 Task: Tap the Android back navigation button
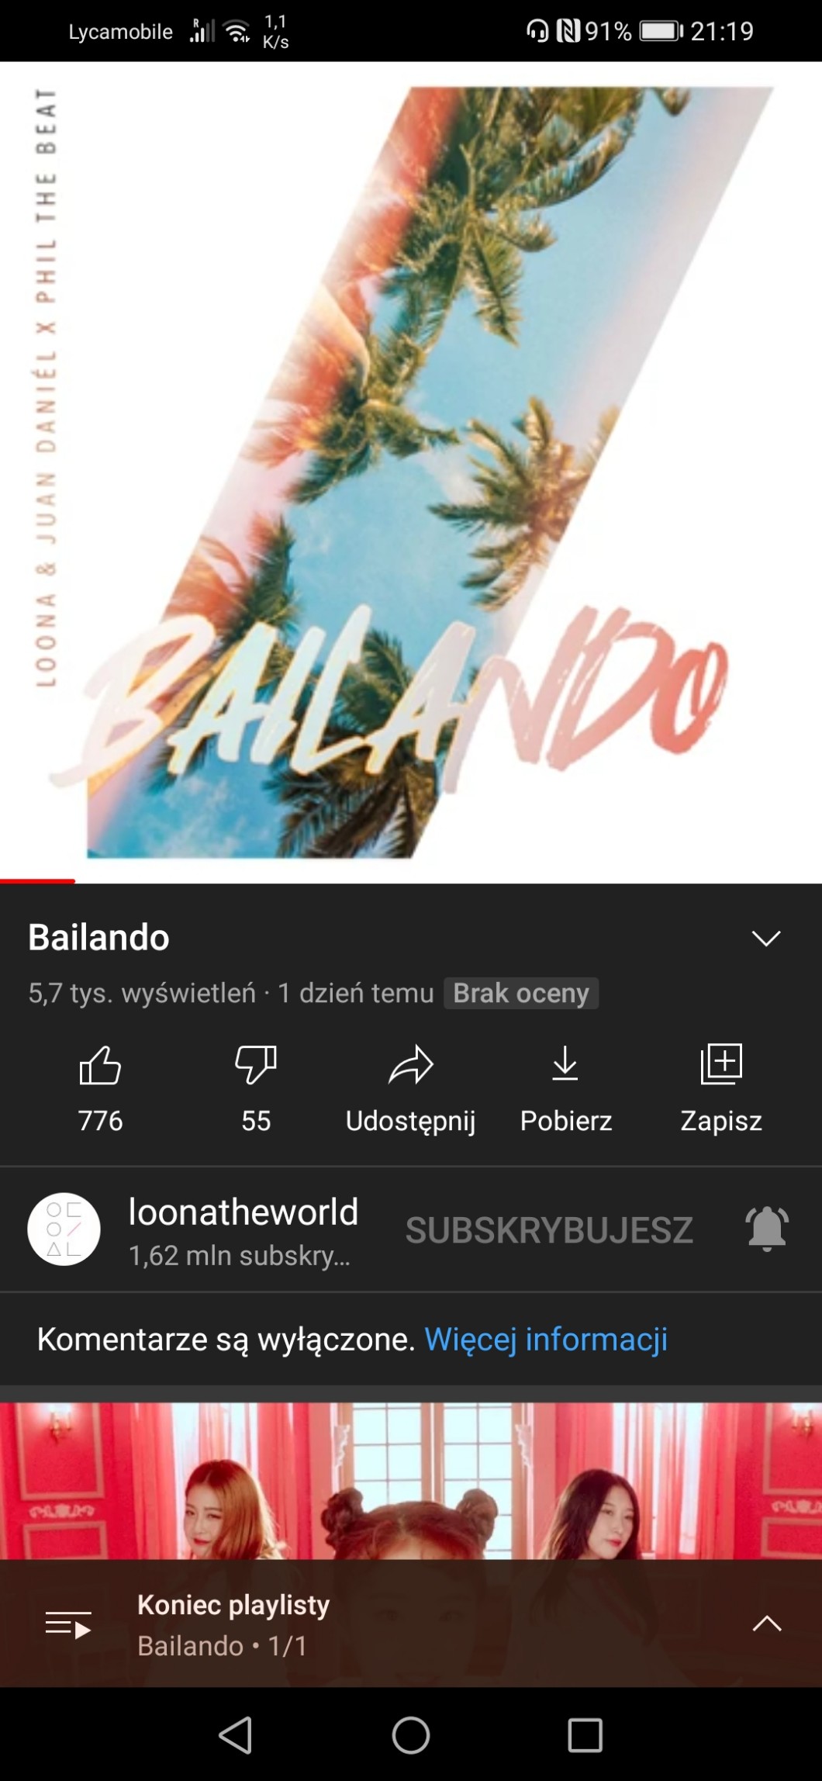tap(236, 1735)
